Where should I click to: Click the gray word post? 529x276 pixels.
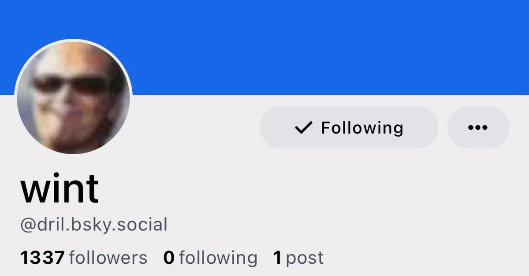click(305, 258)
